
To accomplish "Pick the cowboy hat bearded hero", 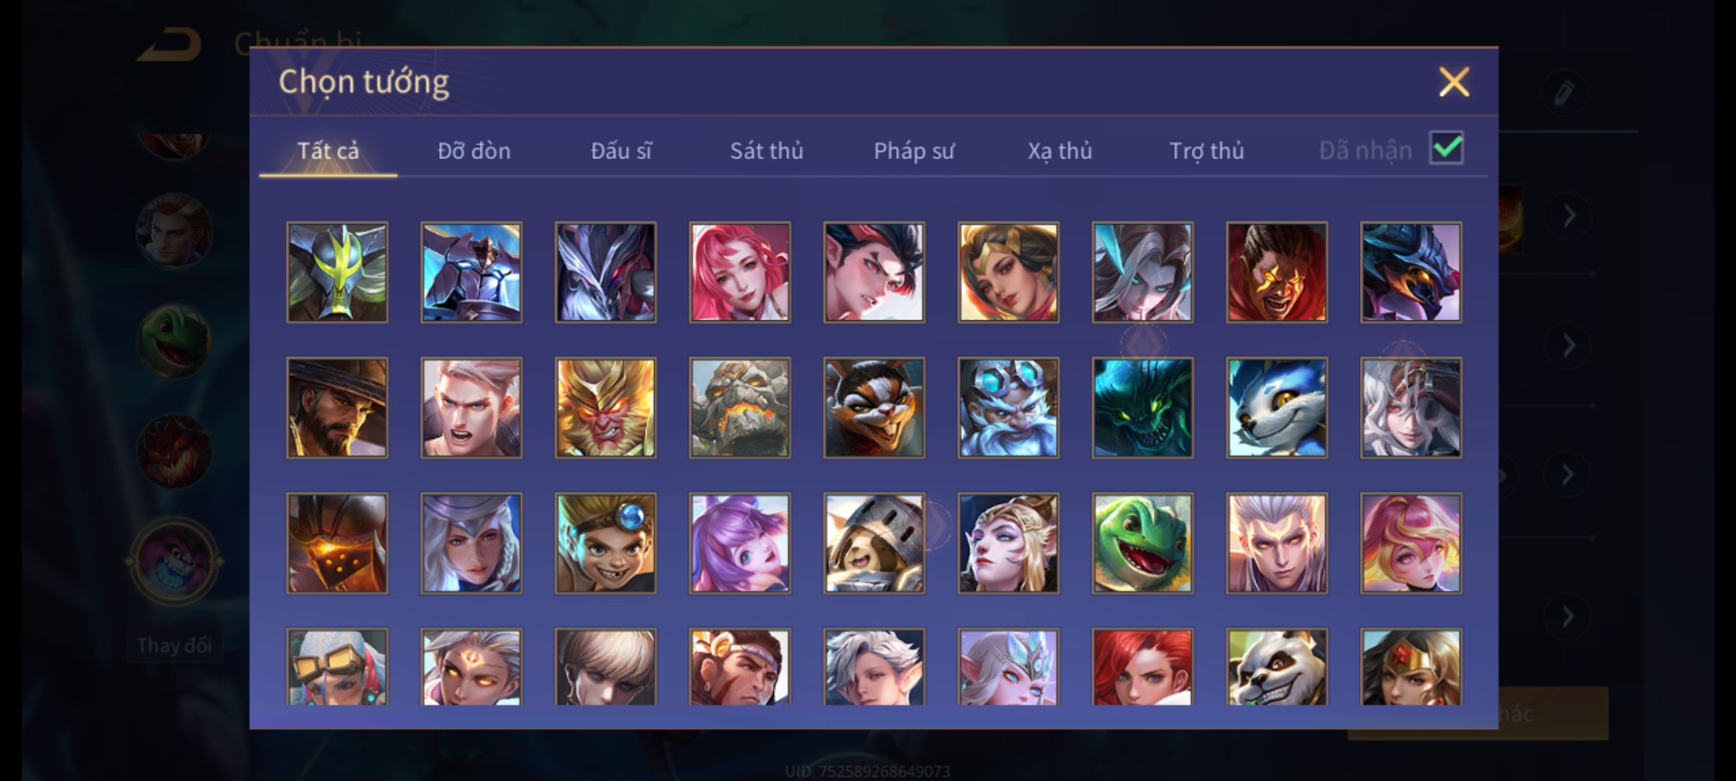I will [337, 408].
